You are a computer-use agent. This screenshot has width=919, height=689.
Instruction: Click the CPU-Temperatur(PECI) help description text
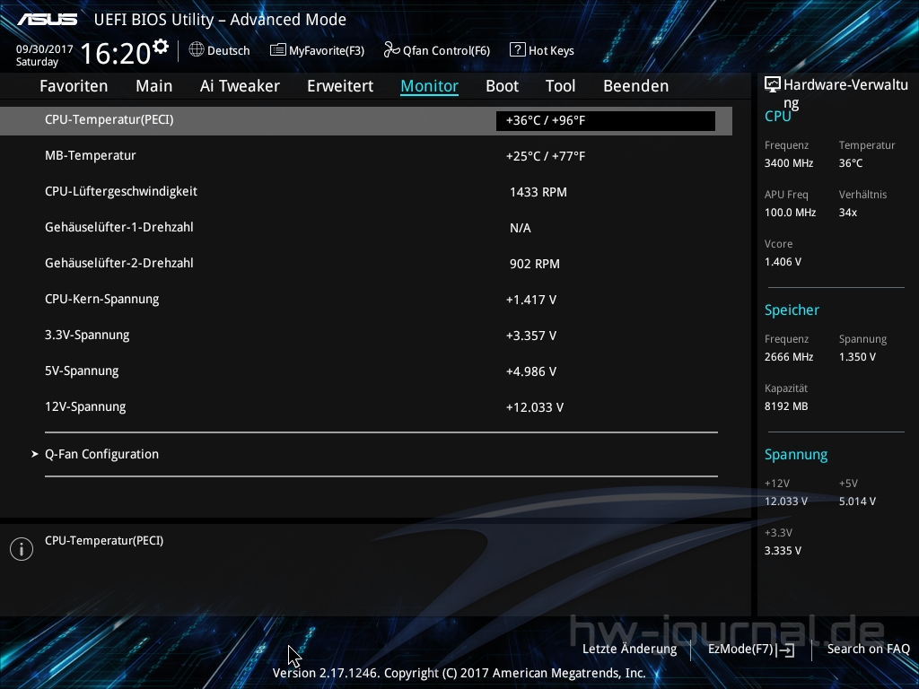(104, 541)
